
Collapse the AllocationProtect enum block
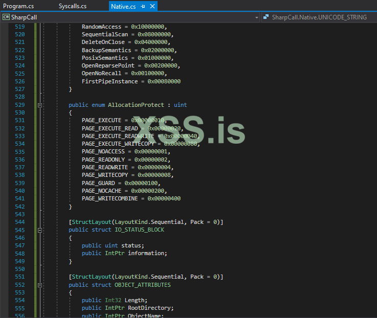pos(40,105)
